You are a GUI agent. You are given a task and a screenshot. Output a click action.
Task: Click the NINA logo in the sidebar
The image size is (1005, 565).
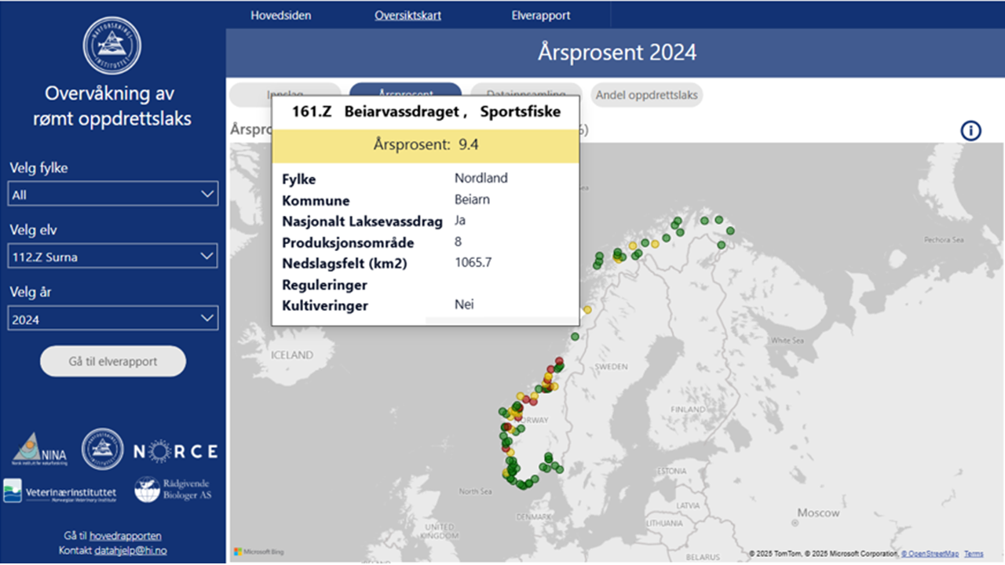coord(41,448)
